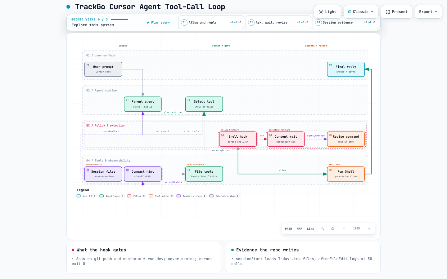The width and height of the screenshot is (447, 279).
Task: Select the Compact hint node
Action: coord(143,174)
